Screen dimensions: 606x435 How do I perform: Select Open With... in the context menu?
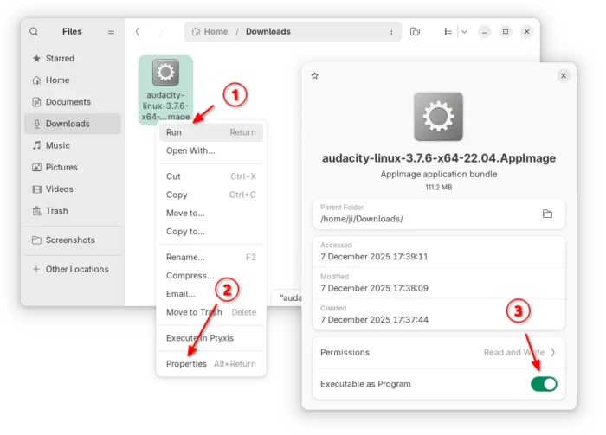tap(190, 150)
